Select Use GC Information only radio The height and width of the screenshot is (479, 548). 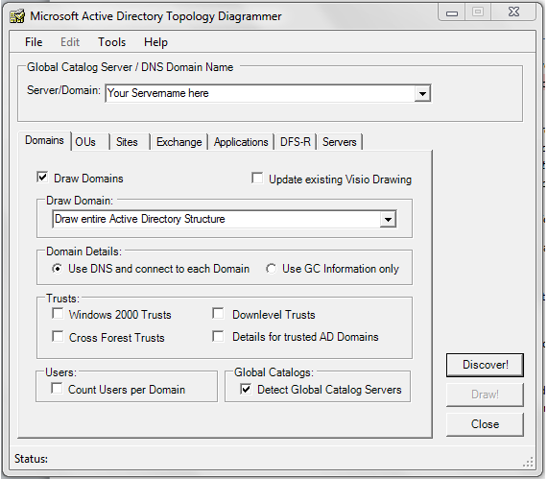(x=271, y=269)
